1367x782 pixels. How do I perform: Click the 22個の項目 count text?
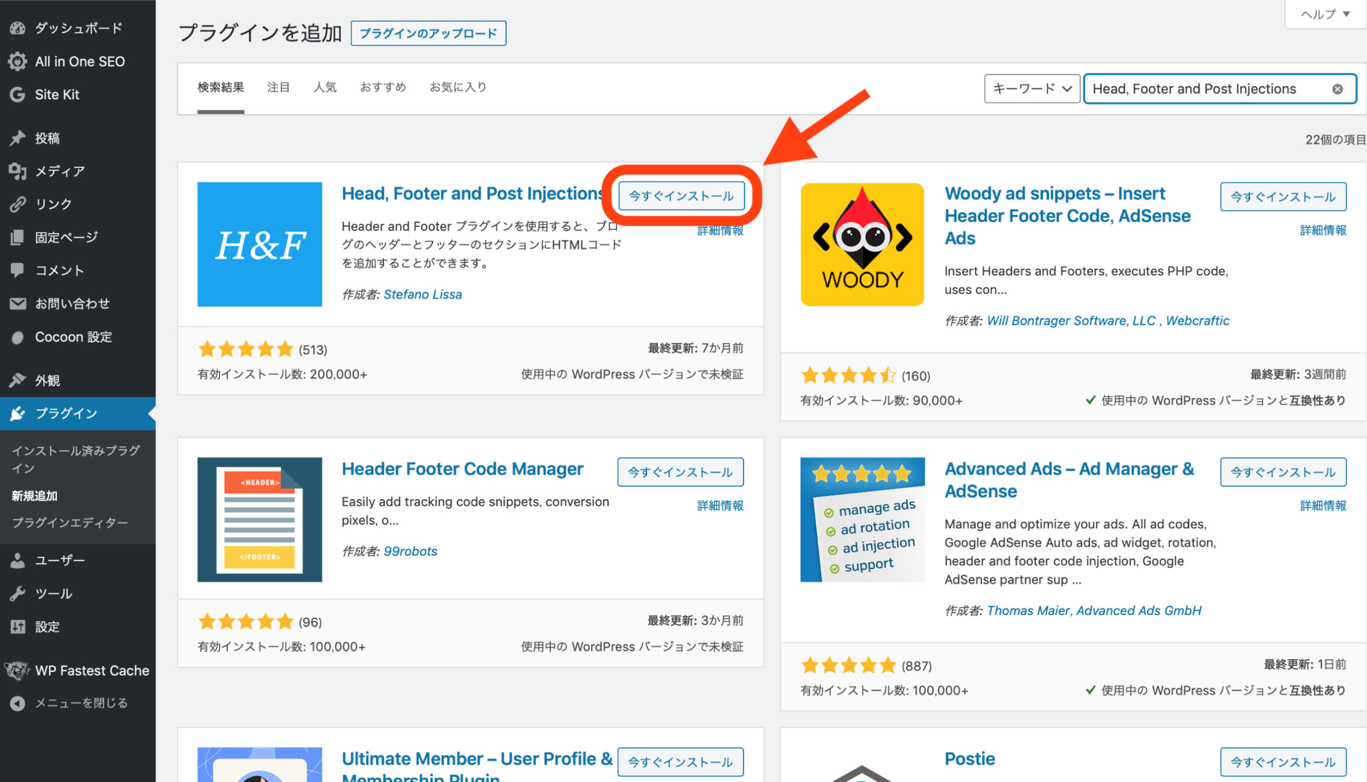[x=1335, y=140]
